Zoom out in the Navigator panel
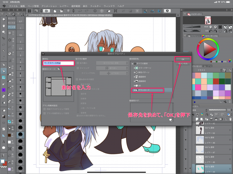 click(211, 27)
